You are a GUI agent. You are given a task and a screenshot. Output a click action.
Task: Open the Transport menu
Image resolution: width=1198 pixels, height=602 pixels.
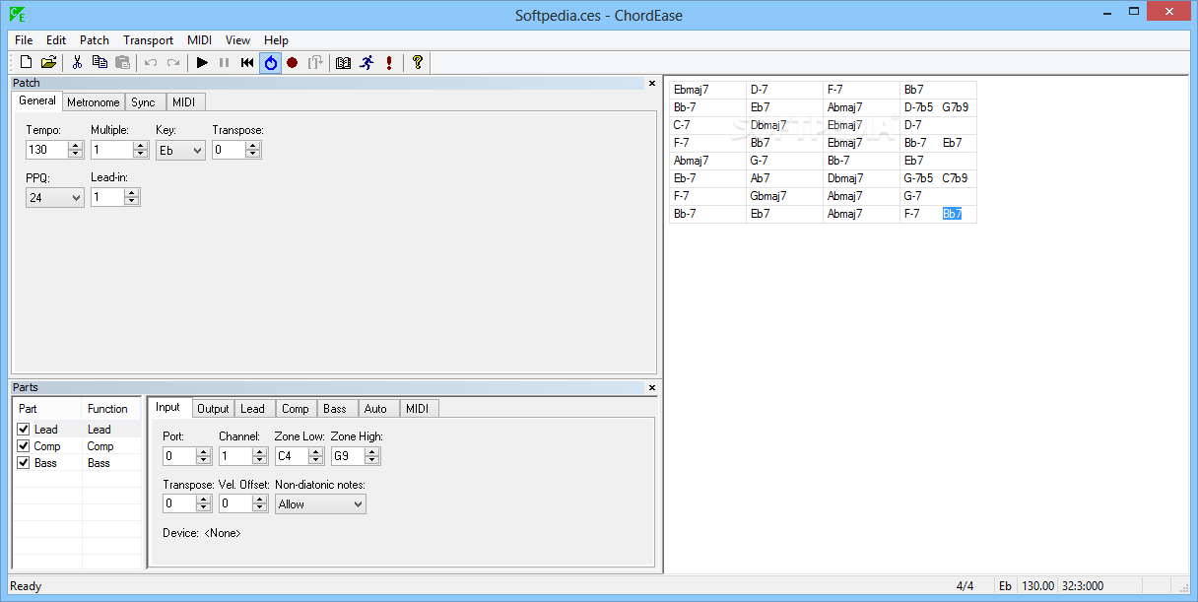click(x=148, y=40)
